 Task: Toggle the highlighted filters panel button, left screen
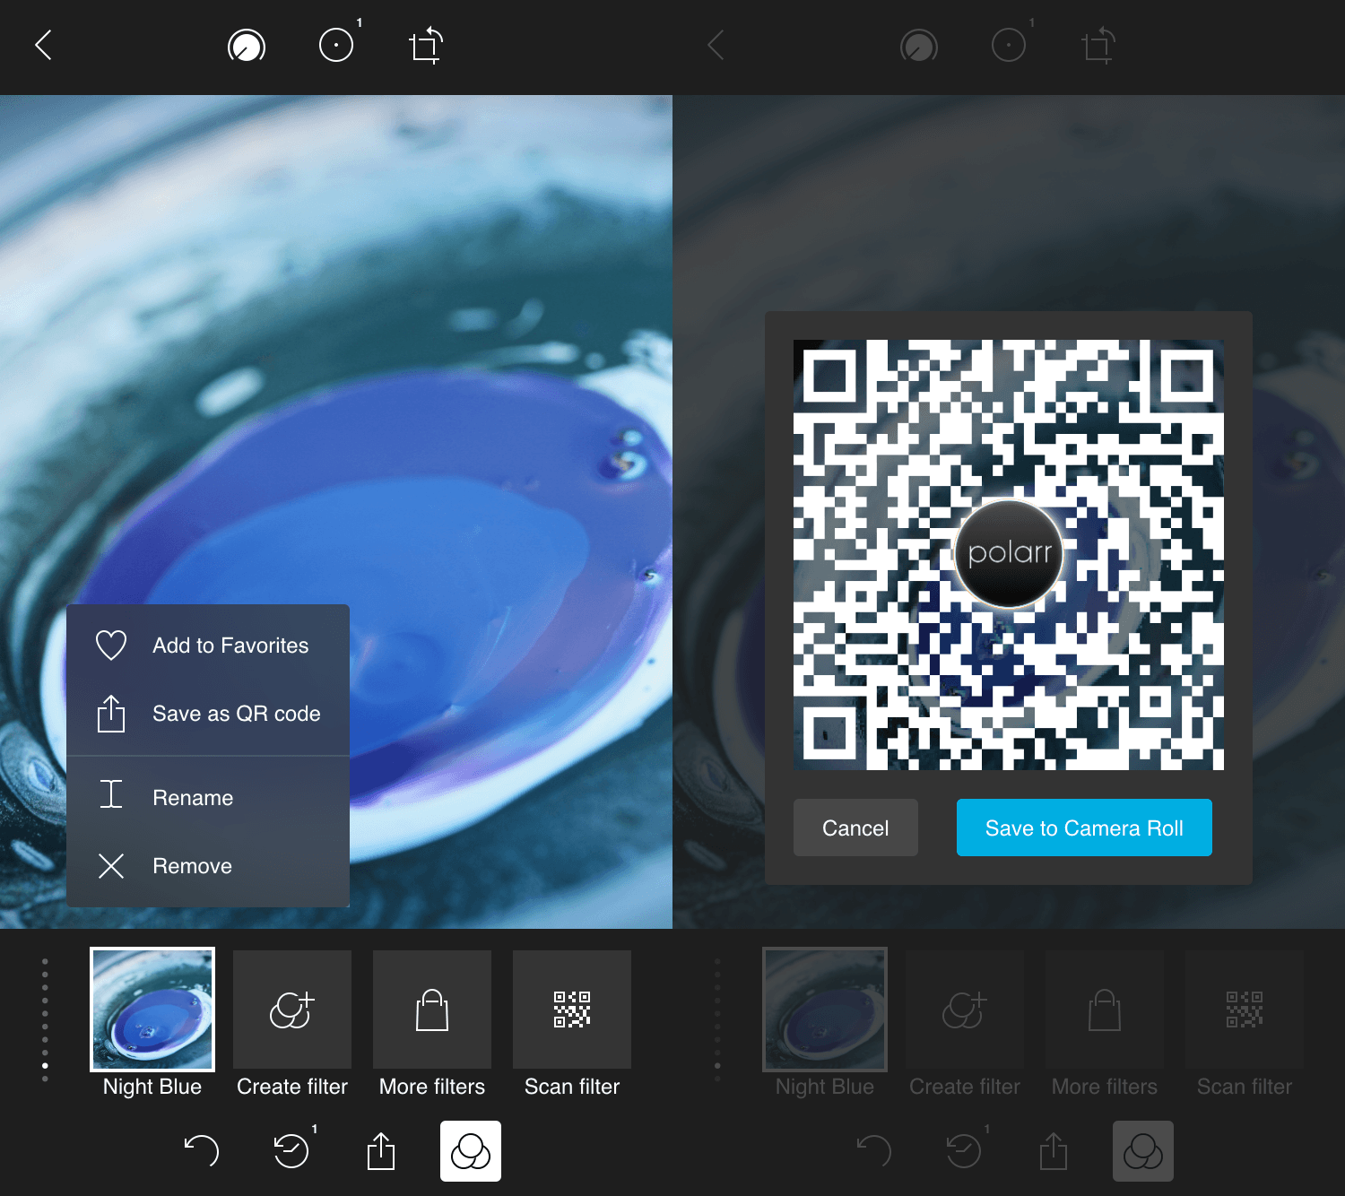(x=471, y=1151)
